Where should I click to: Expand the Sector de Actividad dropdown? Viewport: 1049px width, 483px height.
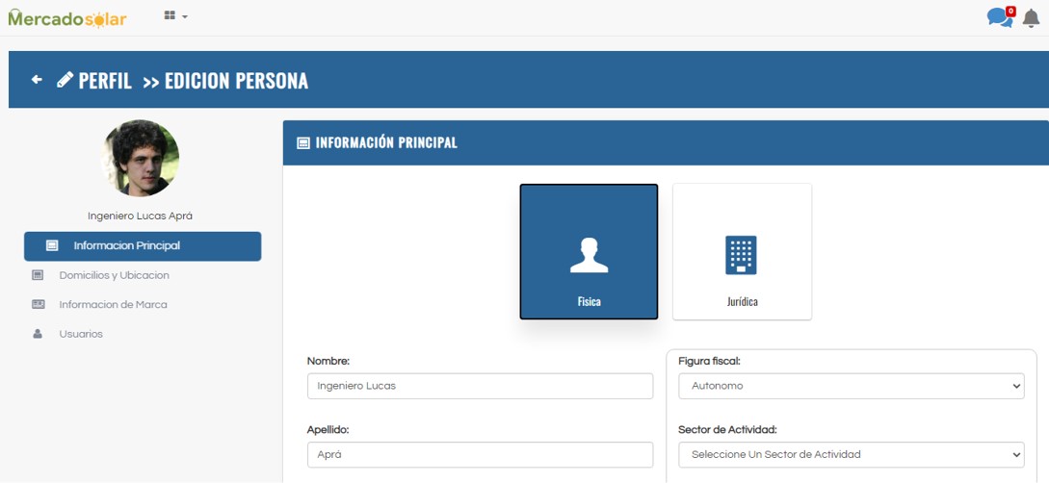tap(850, 454)
